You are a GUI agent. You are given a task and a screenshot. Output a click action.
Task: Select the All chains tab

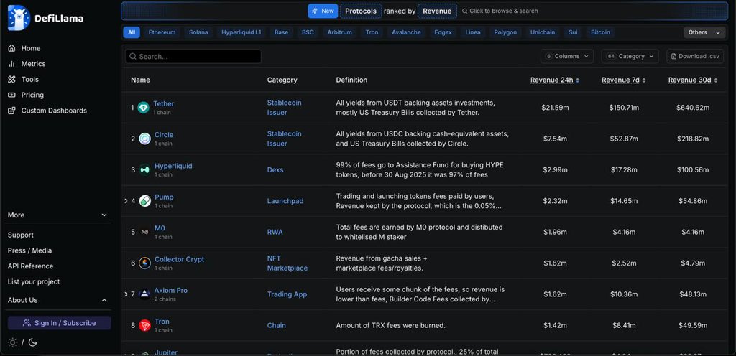coord(132,32)
